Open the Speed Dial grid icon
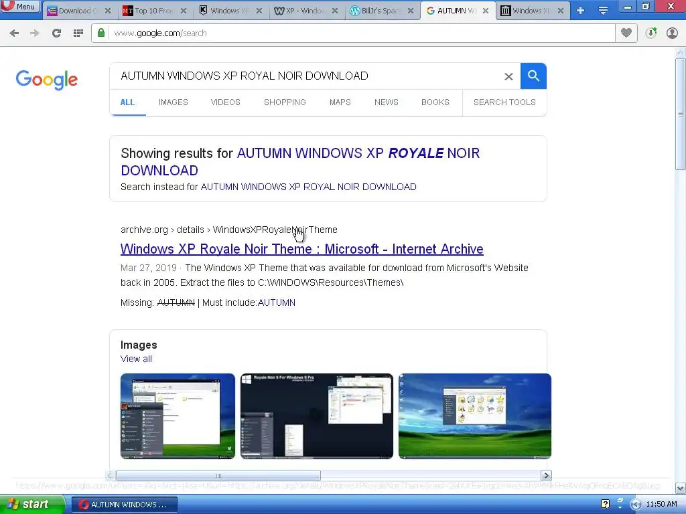Viewport: 686px width, 514px height. click(78, 33)
